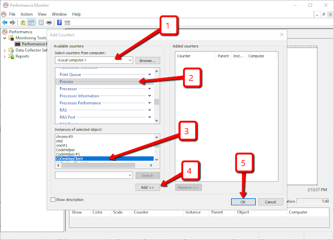This screenshot has width=334, height=240.
Task: Click scroll-up arrow of counters list
Action: click(157, 71)
